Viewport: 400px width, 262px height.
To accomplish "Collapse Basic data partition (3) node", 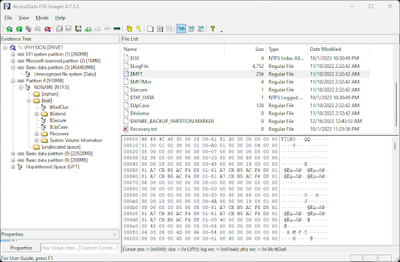I will pos(13,68).
